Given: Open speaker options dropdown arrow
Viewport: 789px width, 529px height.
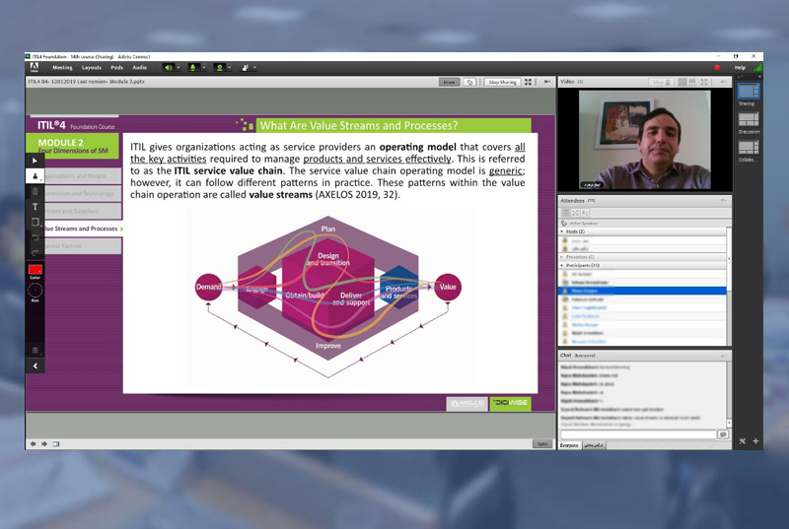Looking at the screenshot, I should point(179,67).
